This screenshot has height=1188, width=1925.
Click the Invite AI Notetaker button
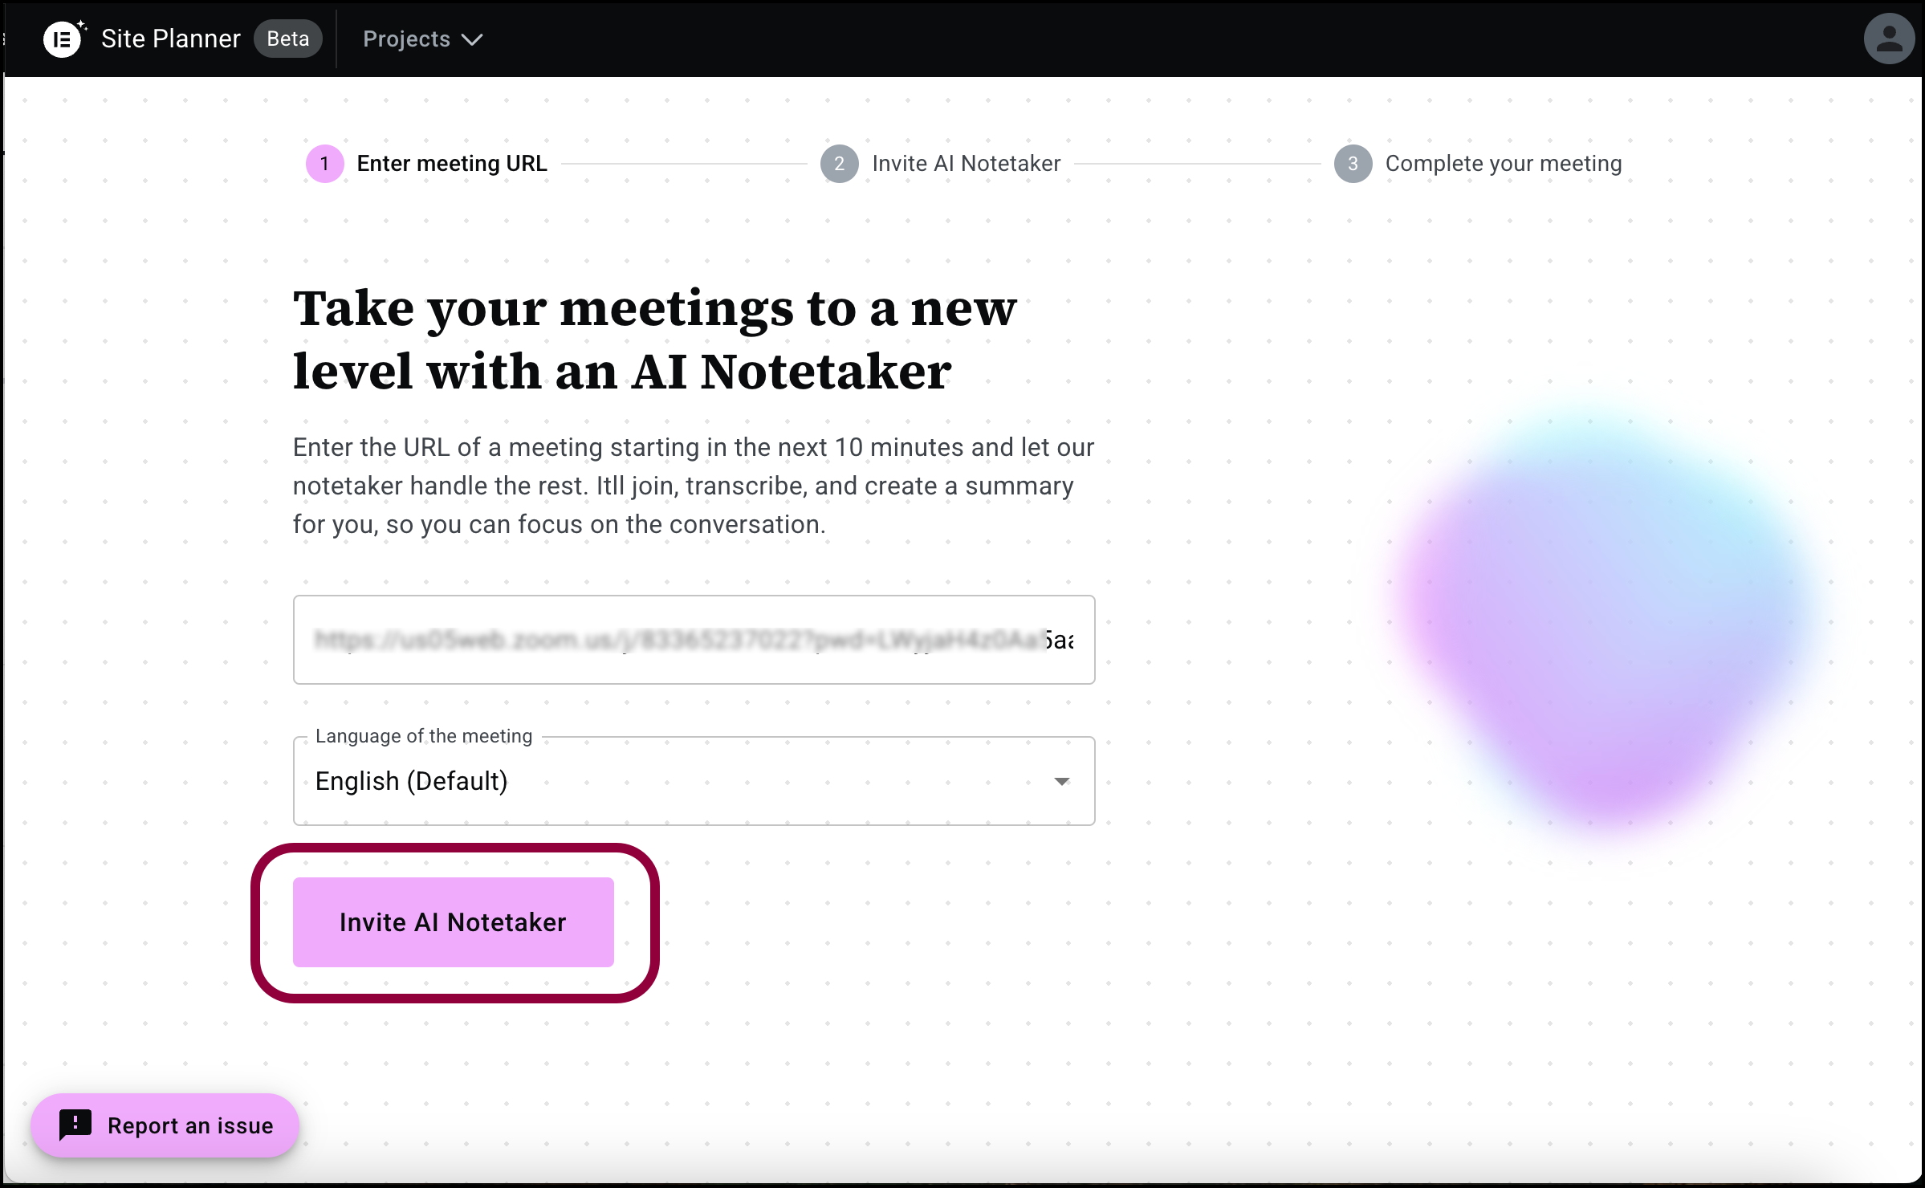pos(453,922)
